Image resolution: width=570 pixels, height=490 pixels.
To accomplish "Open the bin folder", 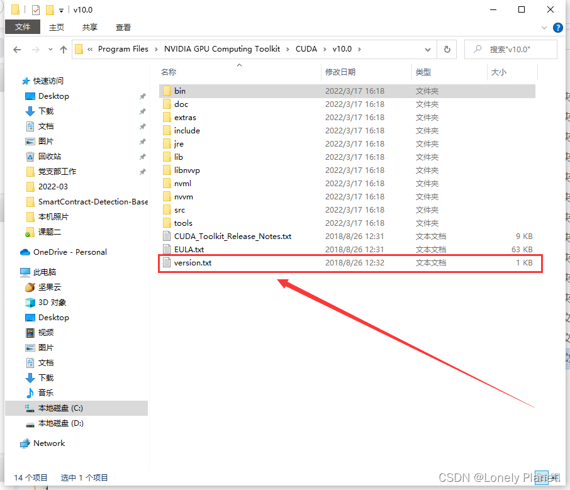I will pyautogui.click(x=347, y=91).
